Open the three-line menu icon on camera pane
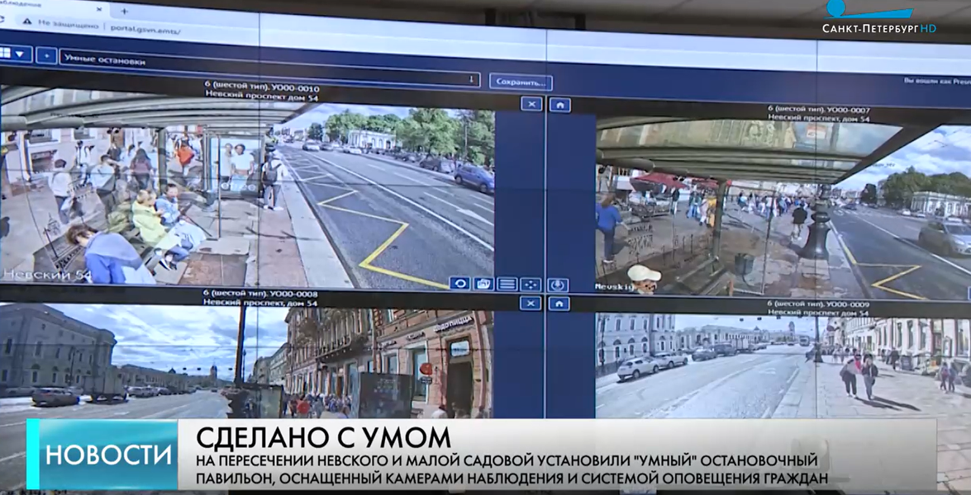Viewport: 971px width, 495px height. [x=507, y=285]
